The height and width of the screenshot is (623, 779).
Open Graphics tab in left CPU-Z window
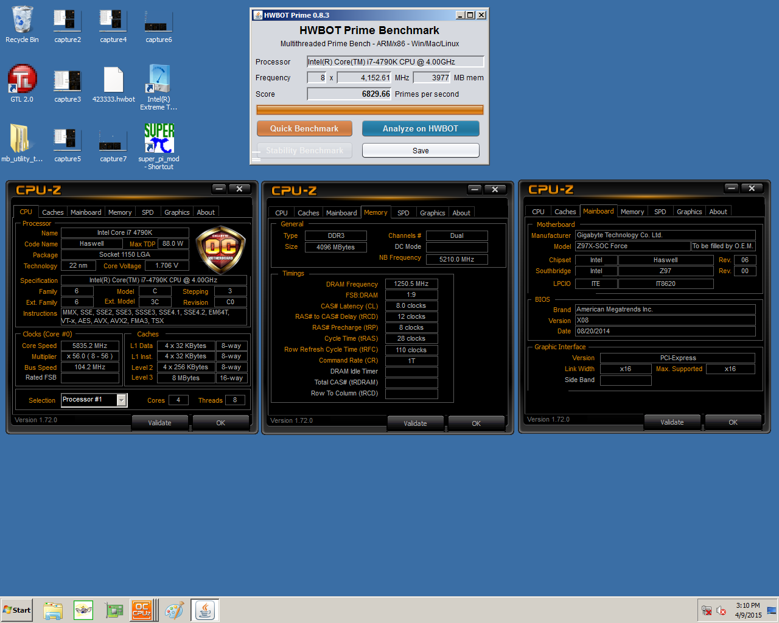coord(177,212)
